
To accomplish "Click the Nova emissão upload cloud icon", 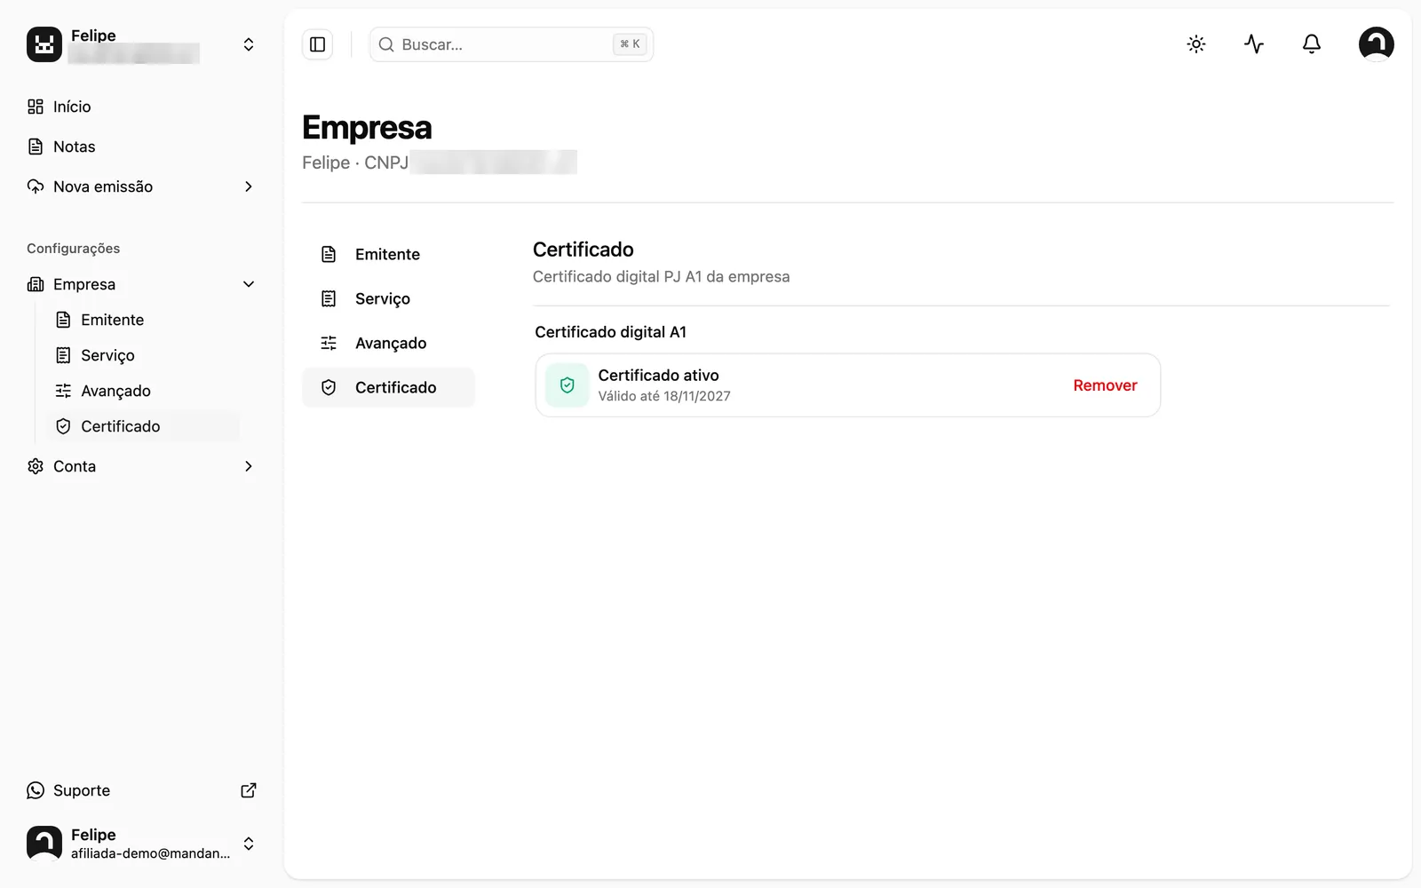I will click(x=36, y=186).
